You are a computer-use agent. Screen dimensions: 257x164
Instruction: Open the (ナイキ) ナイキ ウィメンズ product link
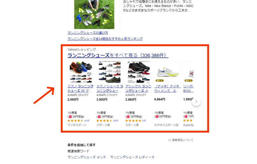point(167,88)
